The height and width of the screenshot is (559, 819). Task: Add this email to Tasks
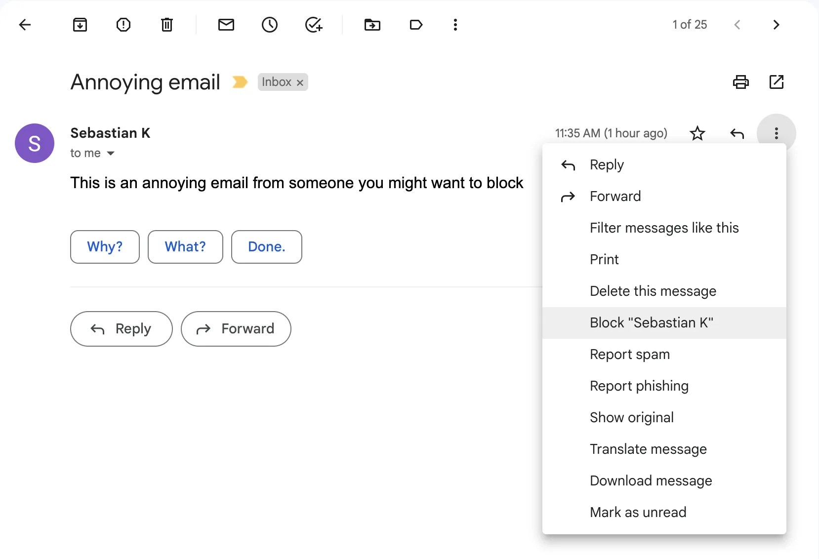coord(315,25)
